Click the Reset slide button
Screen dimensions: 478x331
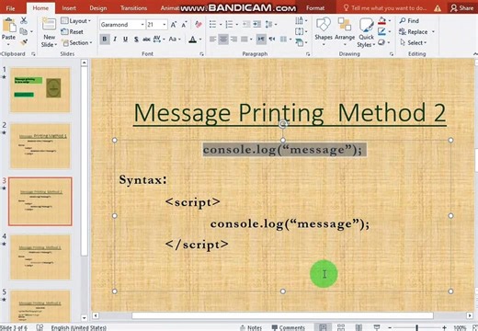click(72, 32)
